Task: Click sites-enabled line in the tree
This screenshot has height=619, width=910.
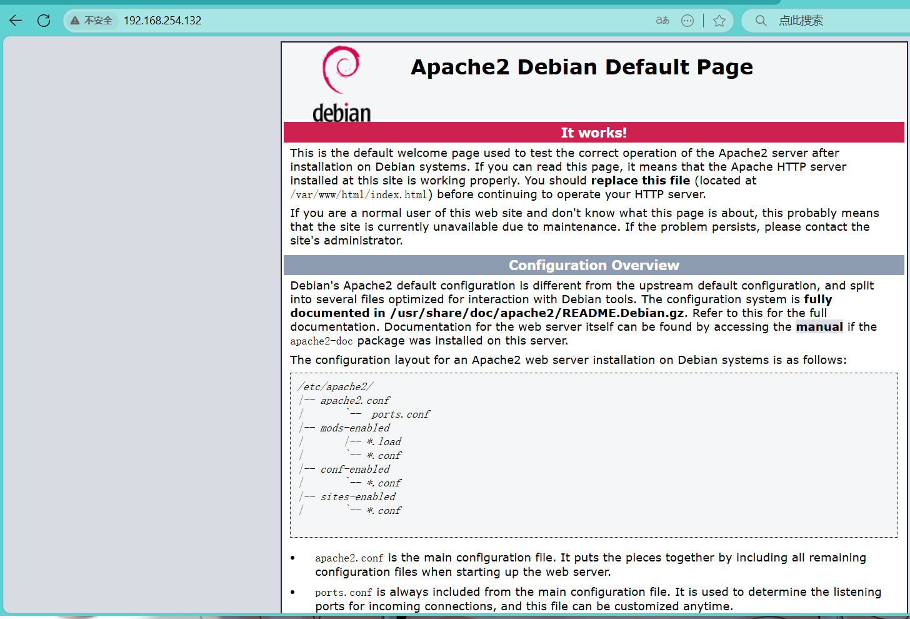Action: click(x=358, y=497)
